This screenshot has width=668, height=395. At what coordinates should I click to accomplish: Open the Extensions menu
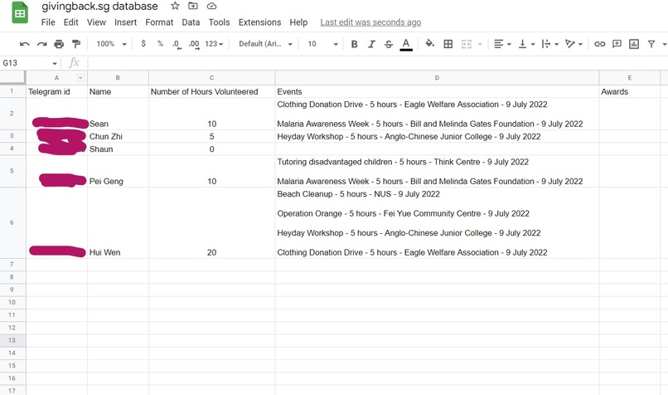coord(259,22)
